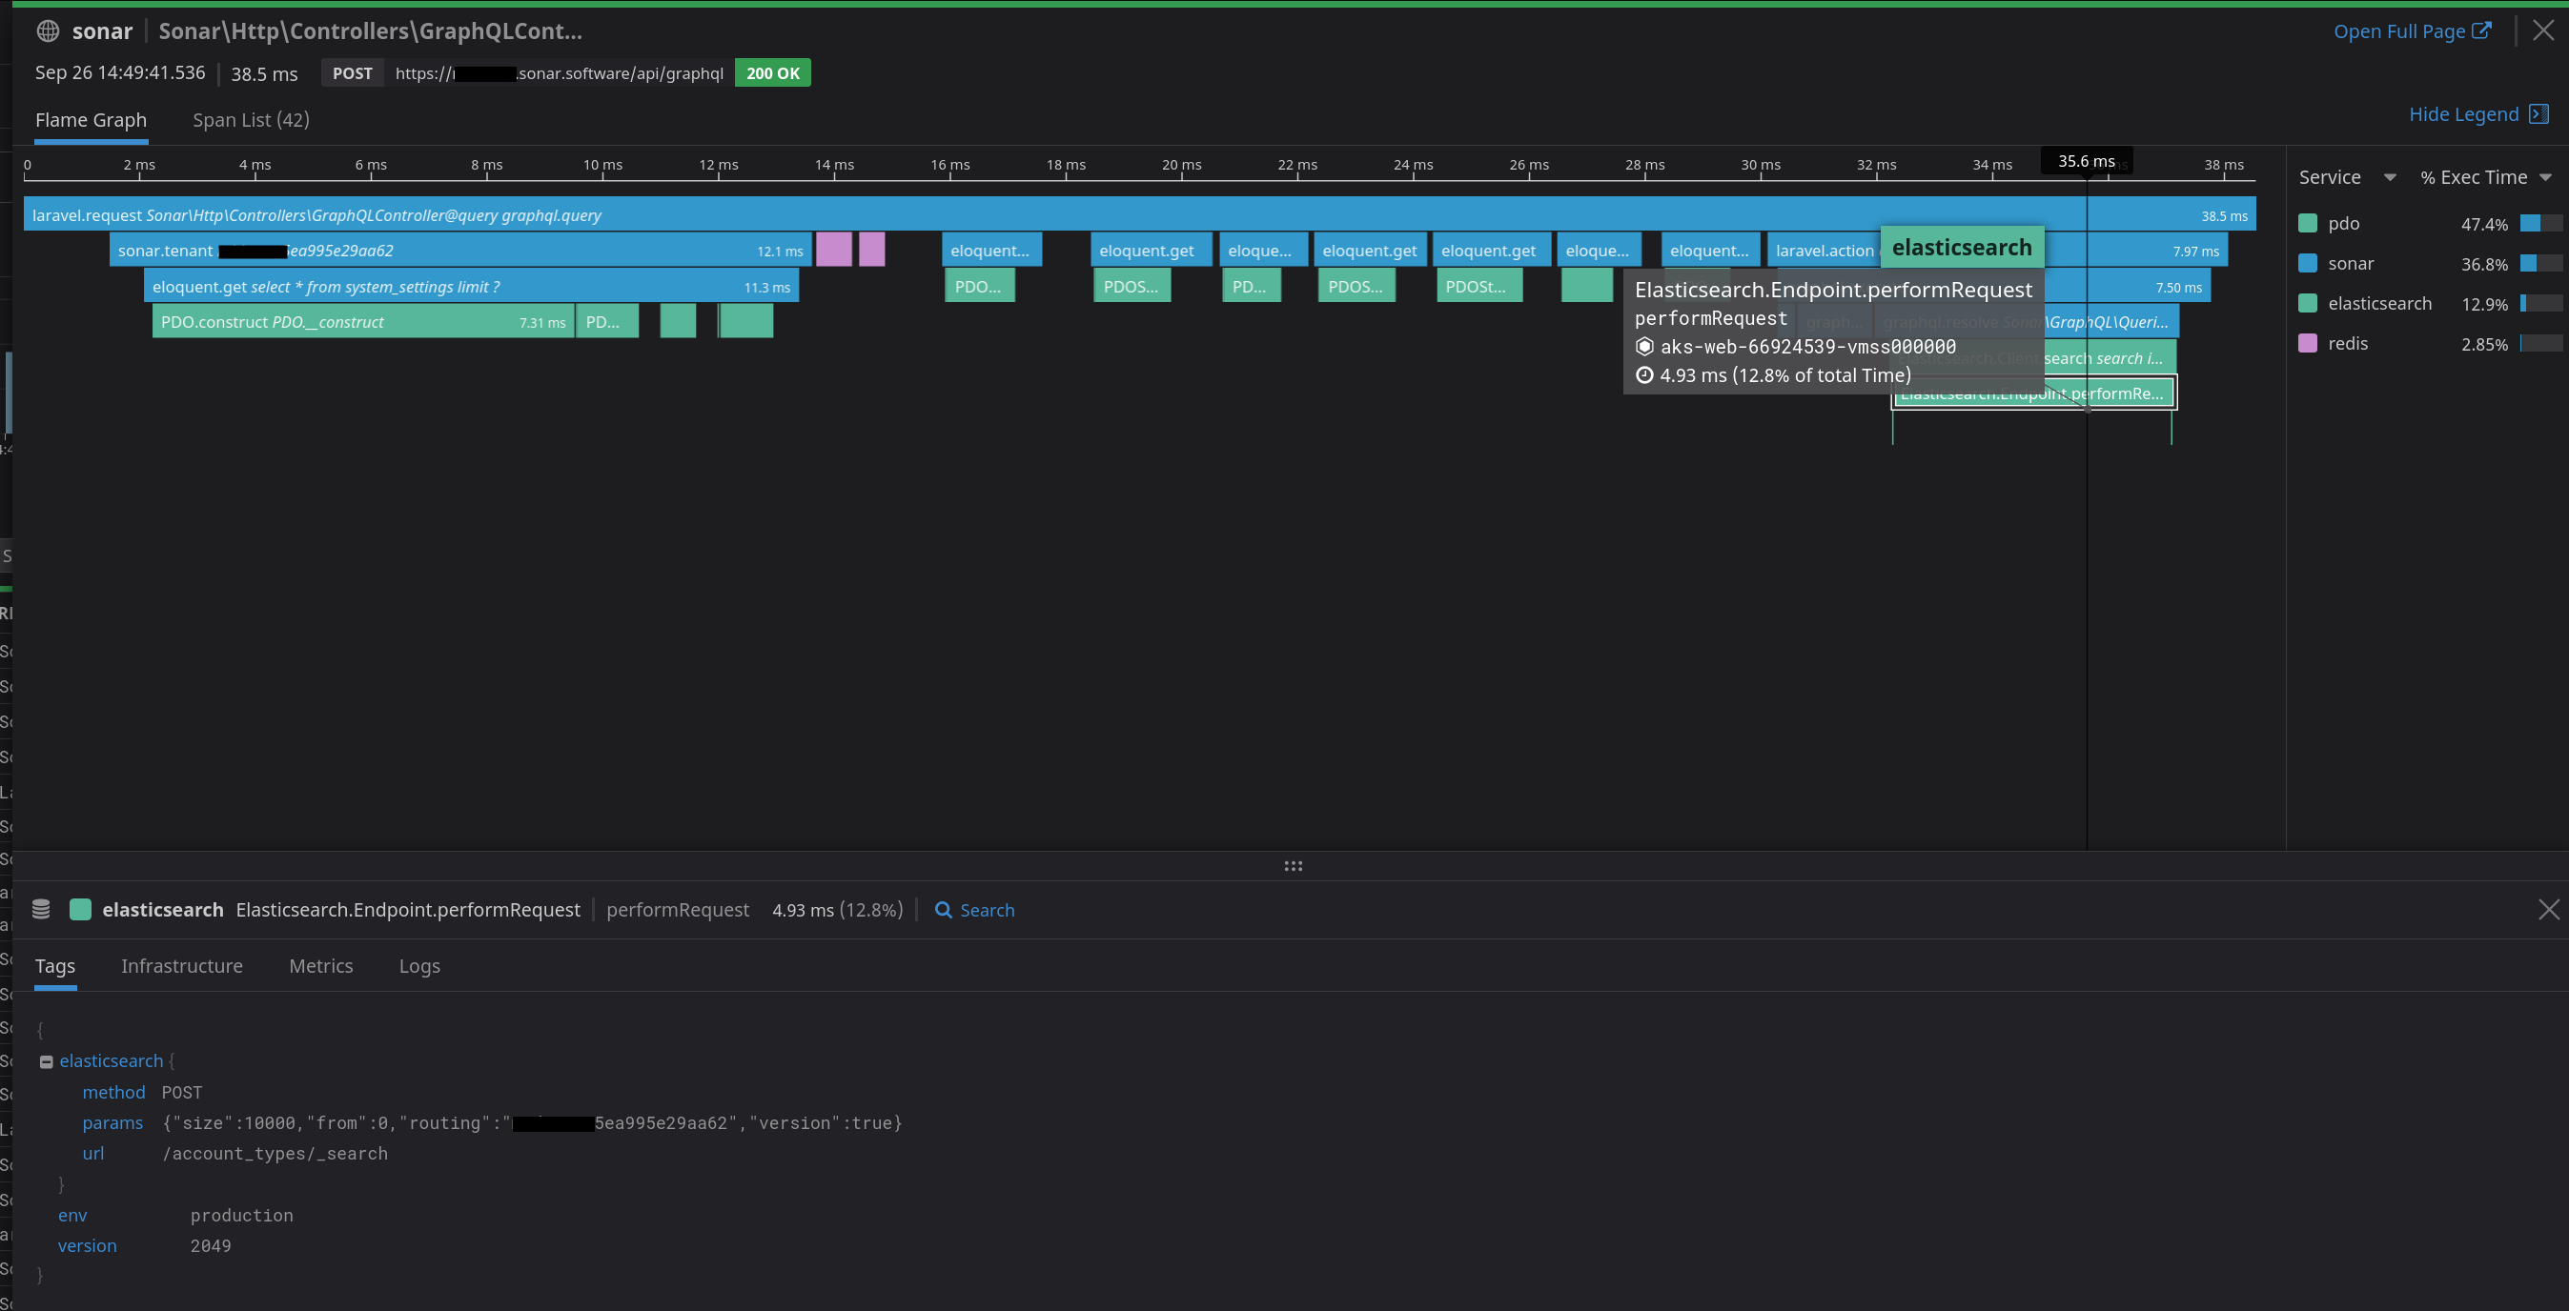This screenshot has width=2569, height=1311.
Task: Collapse the elasticsearch tag group
Action: coord(46,1061)
